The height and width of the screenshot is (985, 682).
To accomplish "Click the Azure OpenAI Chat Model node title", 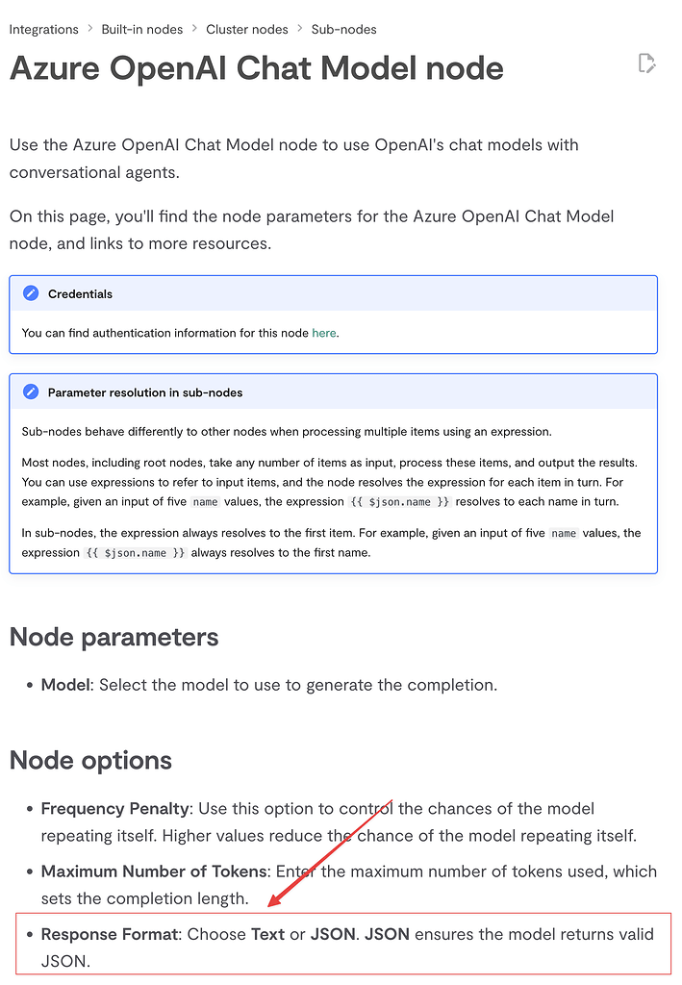I will point(256,68).
